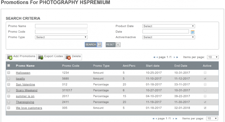
Task: Click the Delete folder icon
Action: coord(68,57)
